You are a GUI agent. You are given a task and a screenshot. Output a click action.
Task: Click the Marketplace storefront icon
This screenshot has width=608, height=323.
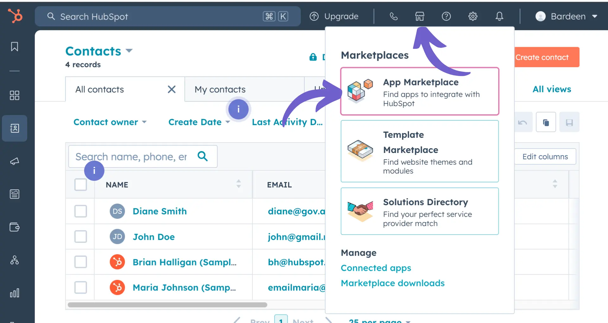pyautogui.click(x=420, y=16)
